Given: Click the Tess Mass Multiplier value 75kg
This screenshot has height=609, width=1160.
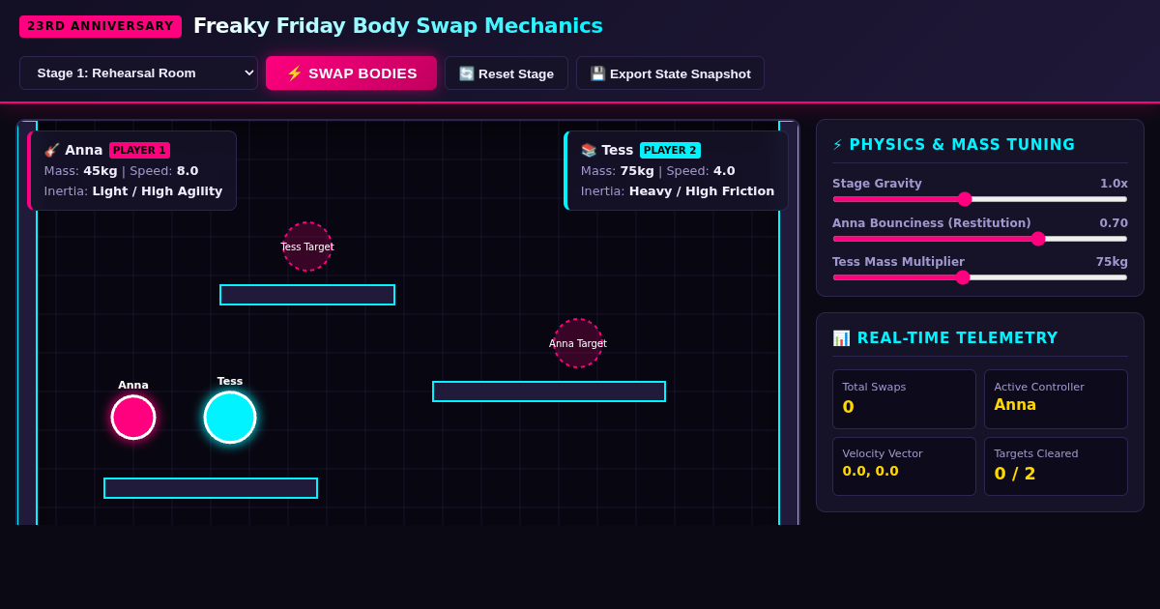Looking at the screenshot, I should (1112, 262).
